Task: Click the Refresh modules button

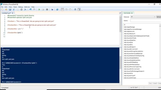Action: [159, 17]
